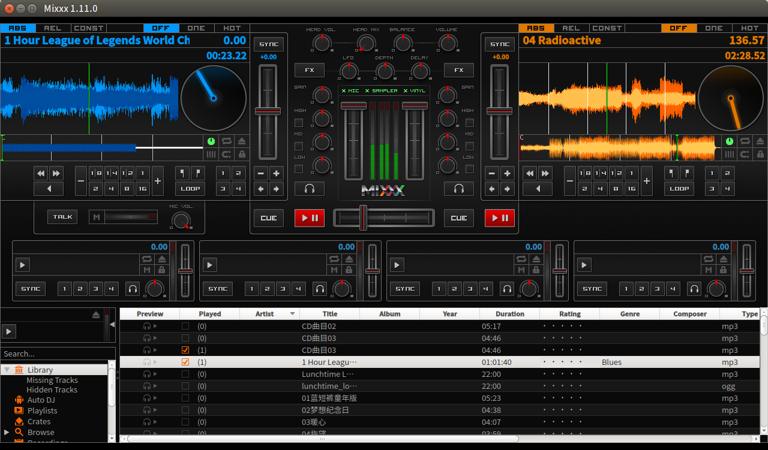Select the Missing Tracks library entry
768x450 pixels.
pos(52,380)
